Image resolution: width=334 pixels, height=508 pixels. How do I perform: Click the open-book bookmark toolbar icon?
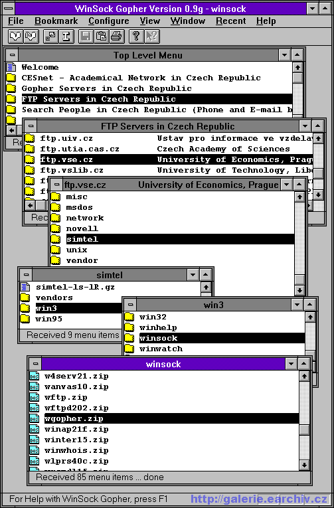tap(15, 37)
